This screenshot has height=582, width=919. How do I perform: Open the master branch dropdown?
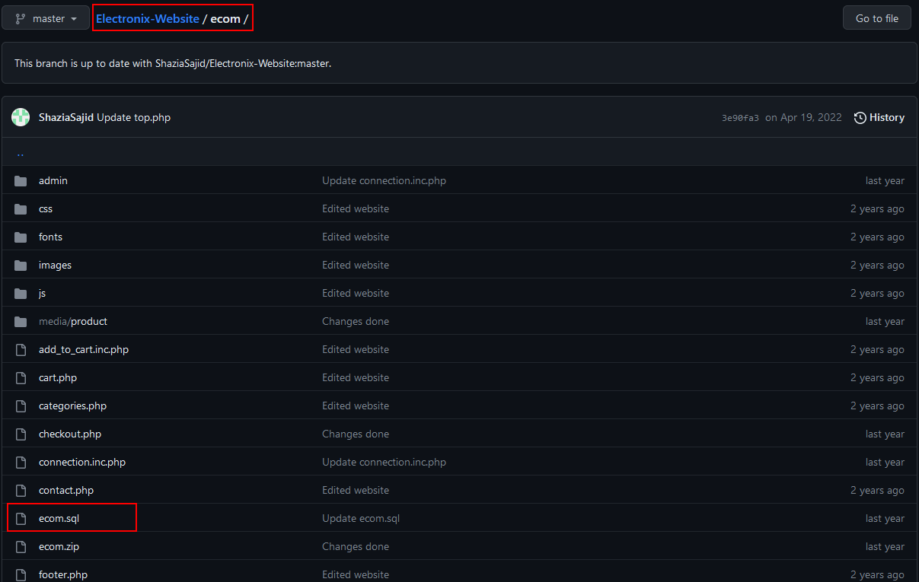(46, 18)
